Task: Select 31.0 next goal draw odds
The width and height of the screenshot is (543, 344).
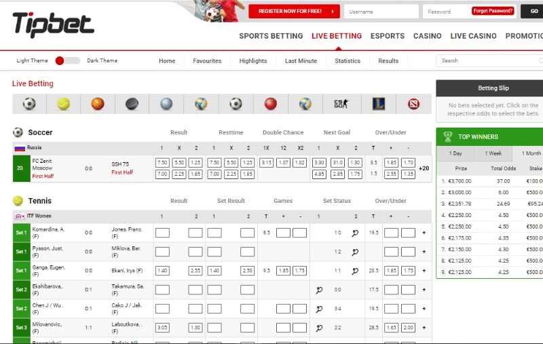Action: tap(337, 163)
